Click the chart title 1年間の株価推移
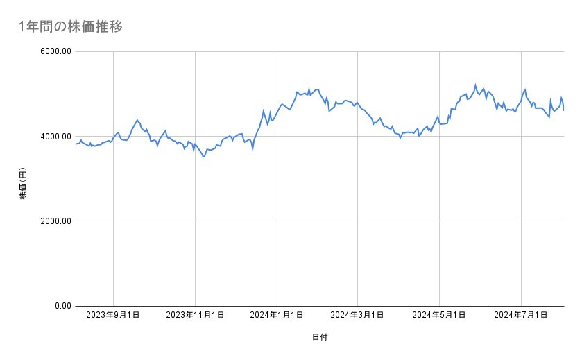This screenshot has height=360, width=582. pyautogui.click(x=72, y=26)
